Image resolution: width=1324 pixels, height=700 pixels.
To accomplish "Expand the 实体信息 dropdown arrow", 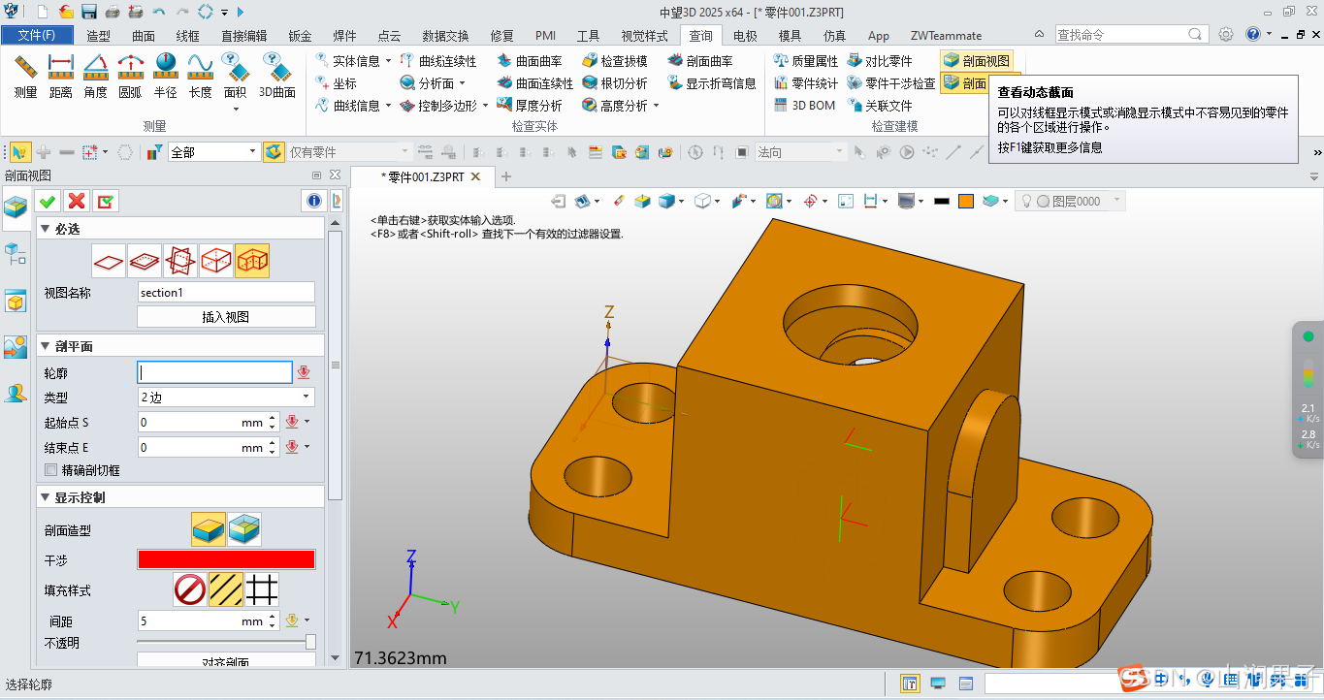I will click(x=389, y=61).
